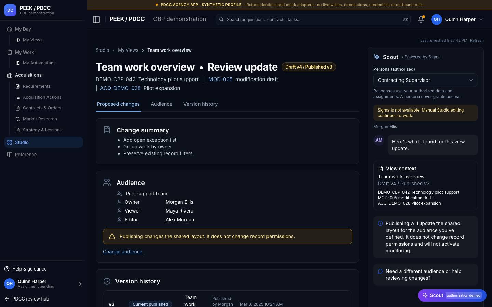492x307 pixels.
Task: Click the Acquisition Actions list icon
Action: pyautogui.click(x=18, y=97)
